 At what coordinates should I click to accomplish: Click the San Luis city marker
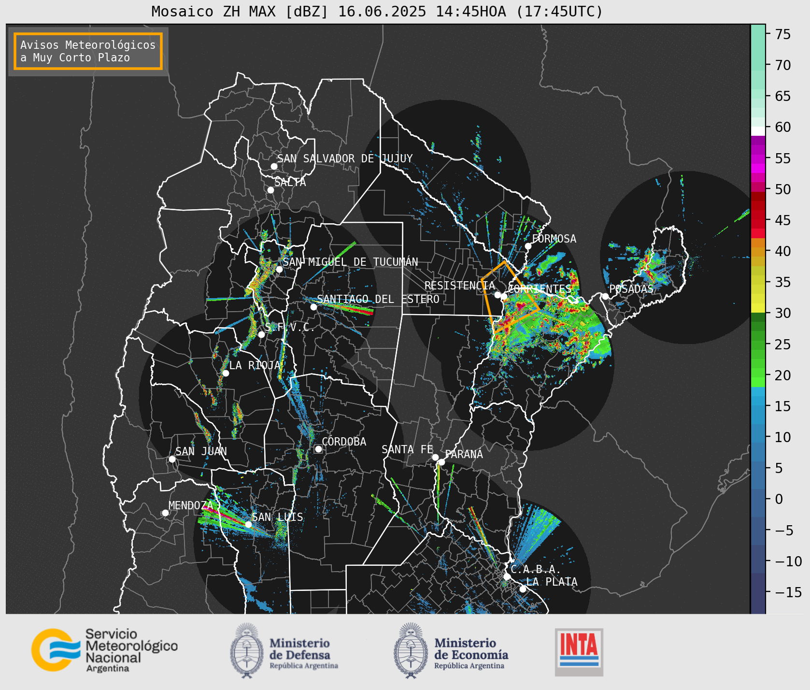coord(248,524)
